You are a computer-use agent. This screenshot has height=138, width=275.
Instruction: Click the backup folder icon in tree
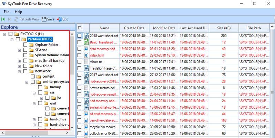pos(46,87)
